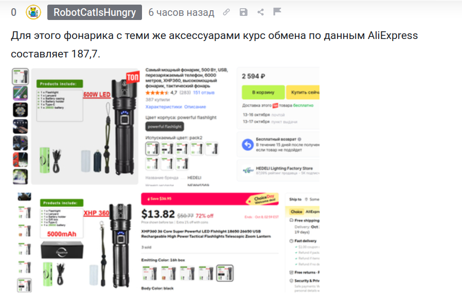
Task: Switch to the 'Описание' tab link
Action: [195, 107]
